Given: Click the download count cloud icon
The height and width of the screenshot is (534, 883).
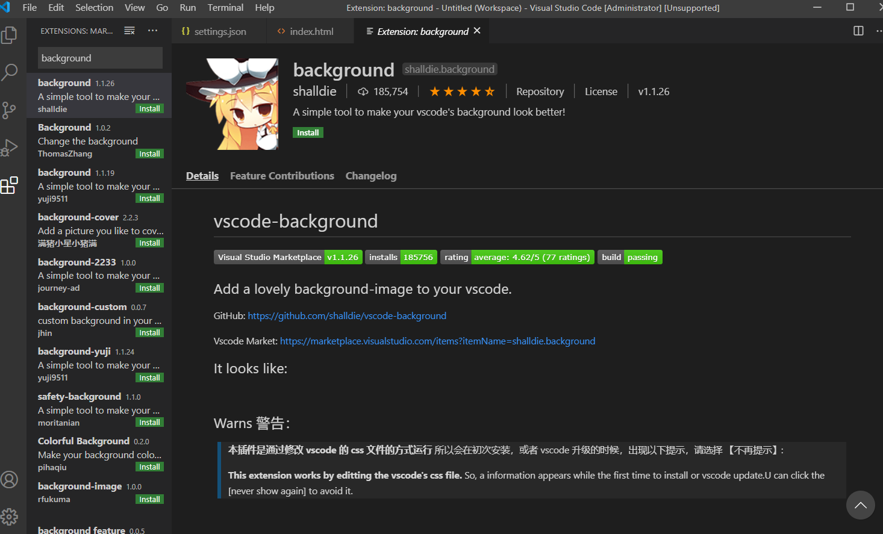Looking at the screenshot, I should [x=363, y=92].
